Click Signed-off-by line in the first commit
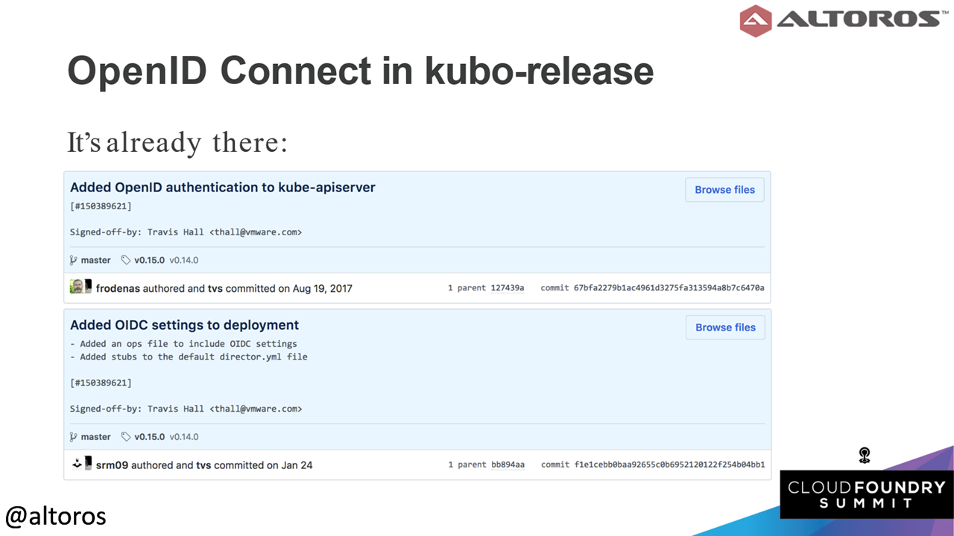The width and height of the screenshot is (954, 536). 186,232
